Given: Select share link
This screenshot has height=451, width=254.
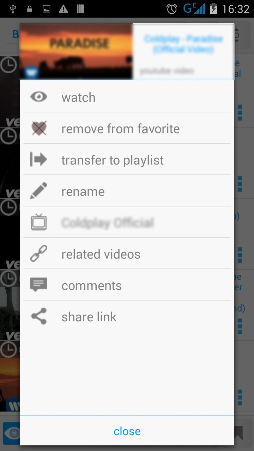Looking at the screenshot, I should point(127,316).
